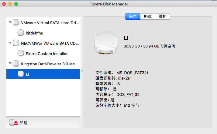Click the Sierra Custom Installer volume icon
Screen dimensions: 217x134
[21, 53]
